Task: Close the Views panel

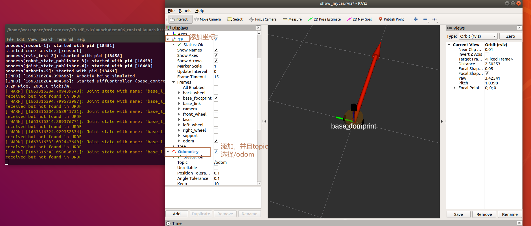Action: point(519,28)
